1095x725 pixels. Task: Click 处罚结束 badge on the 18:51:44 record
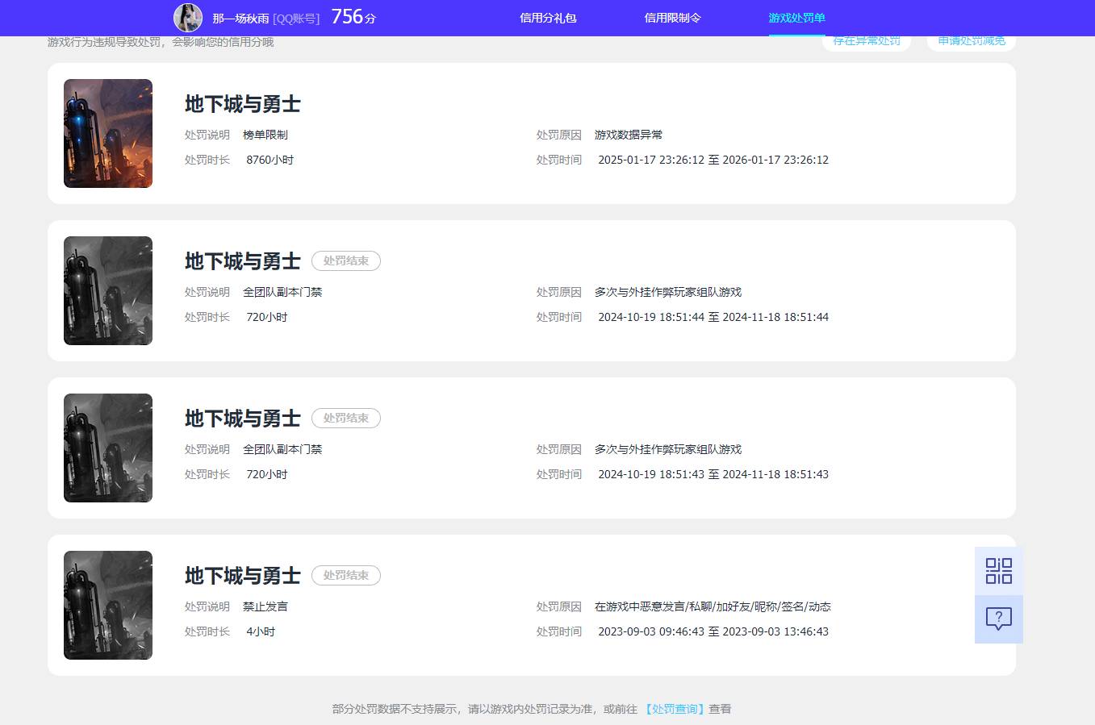pyautogui.click(x=345, y=261)
